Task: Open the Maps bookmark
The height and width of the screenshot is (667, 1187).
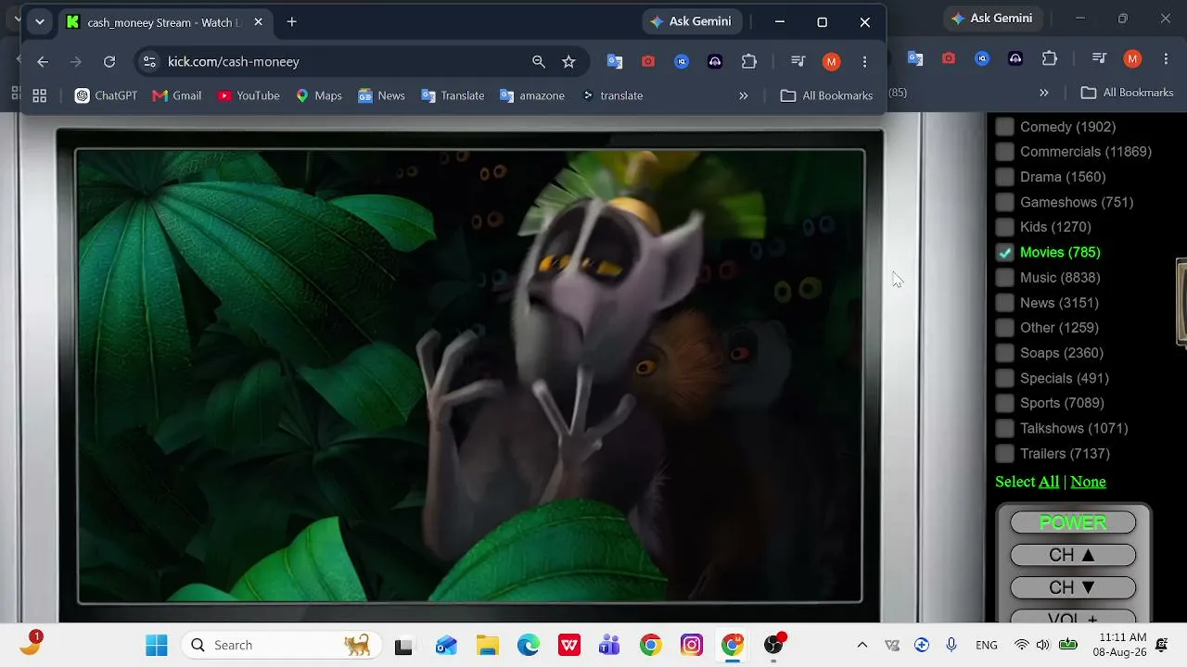Action: (x=319, y=95)
